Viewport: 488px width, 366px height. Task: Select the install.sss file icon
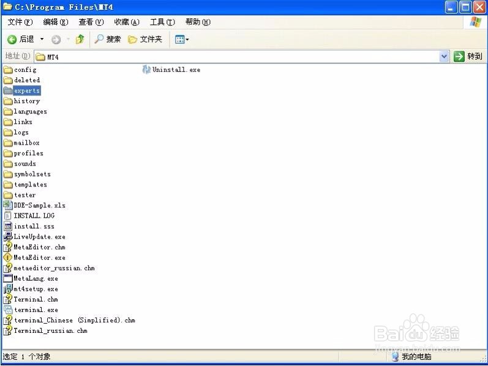[8, 226]
